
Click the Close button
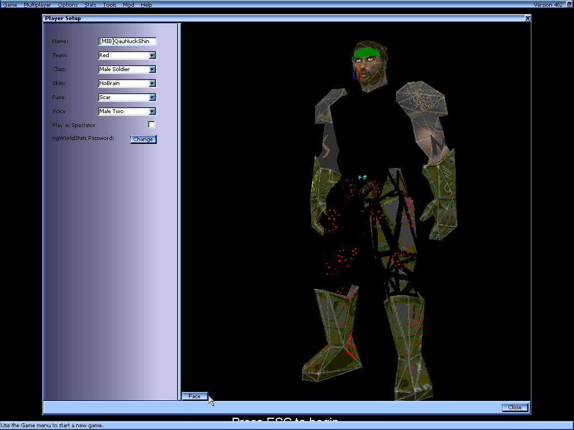(x=515, y=407)
